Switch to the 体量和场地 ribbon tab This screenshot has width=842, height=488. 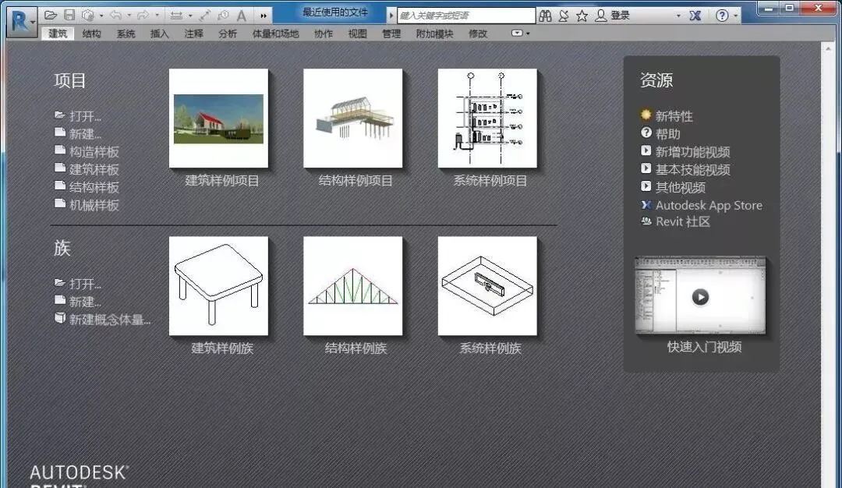275,34
